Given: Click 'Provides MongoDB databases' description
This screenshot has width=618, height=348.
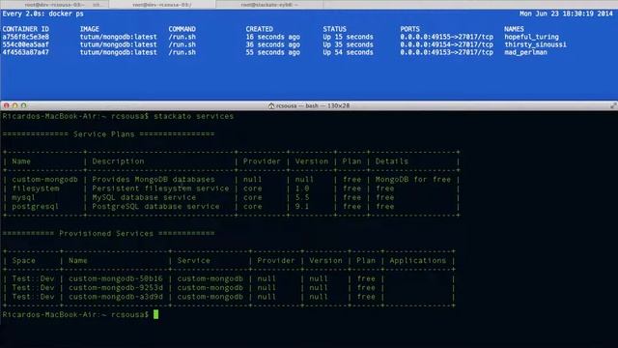Looking at the screenshot, I should 154,180.
